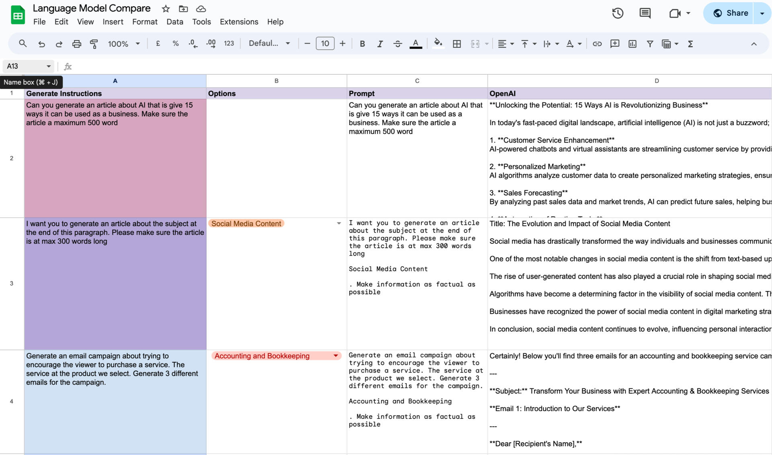Open text wrapping dropdown
772x455 pixels.
click(551, 44)
